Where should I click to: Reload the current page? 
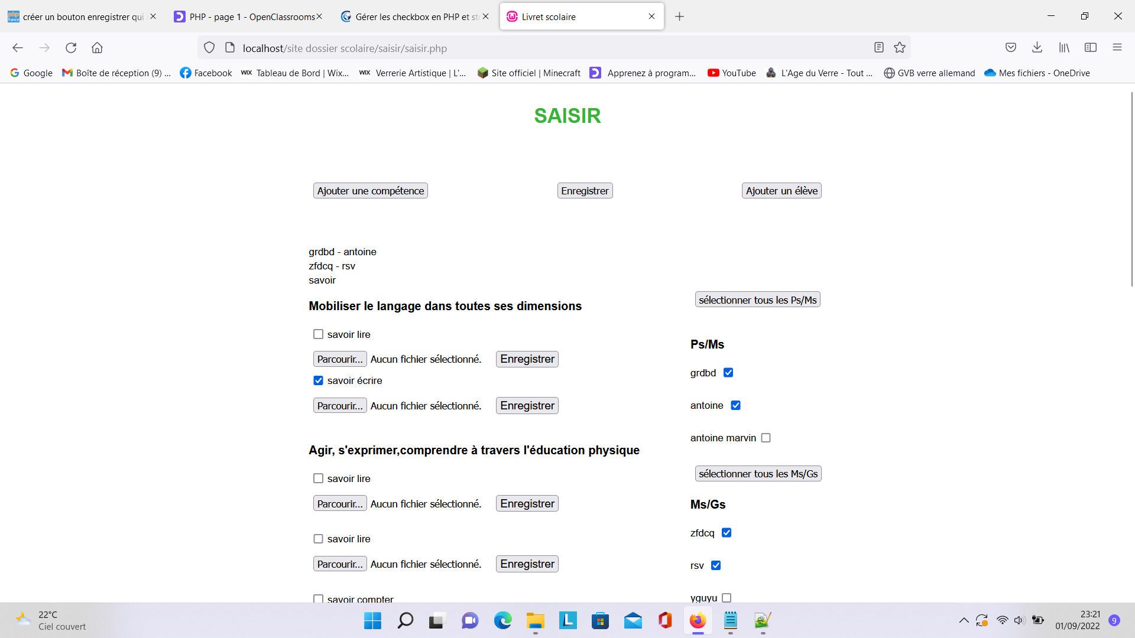tap(71, 48)
